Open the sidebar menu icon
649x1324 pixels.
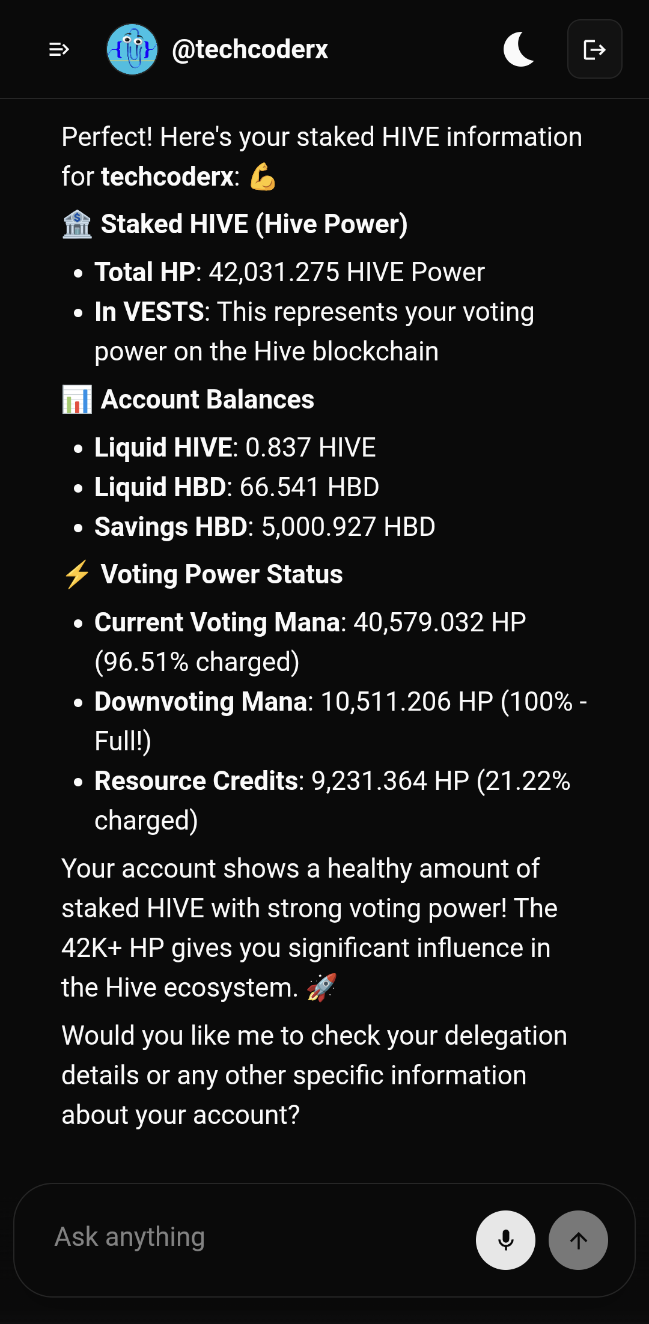pos(59,49)
